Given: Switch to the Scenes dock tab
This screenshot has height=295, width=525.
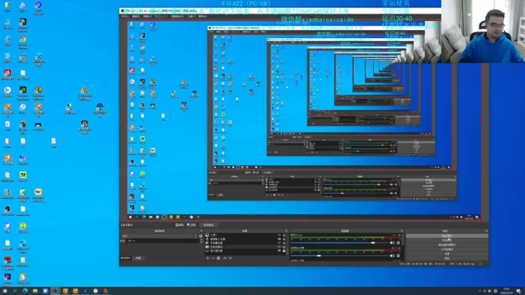Looking at the screenshot, I should click(138, 258).
